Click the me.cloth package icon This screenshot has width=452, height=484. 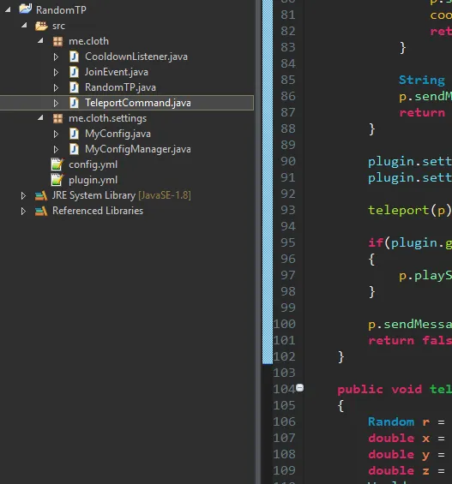[57, 41]
